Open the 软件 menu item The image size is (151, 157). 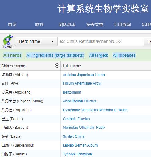39,25
